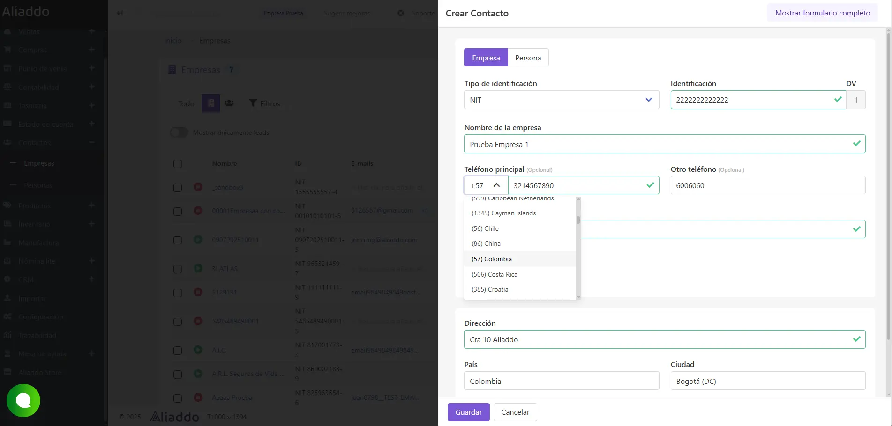Click the help question mark beside Empresas
This screenshot has height=426, width=892.
[x=231, y=70]
